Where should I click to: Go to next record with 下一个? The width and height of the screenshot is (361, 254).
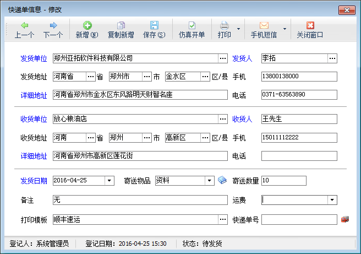(x=53, y=25)
